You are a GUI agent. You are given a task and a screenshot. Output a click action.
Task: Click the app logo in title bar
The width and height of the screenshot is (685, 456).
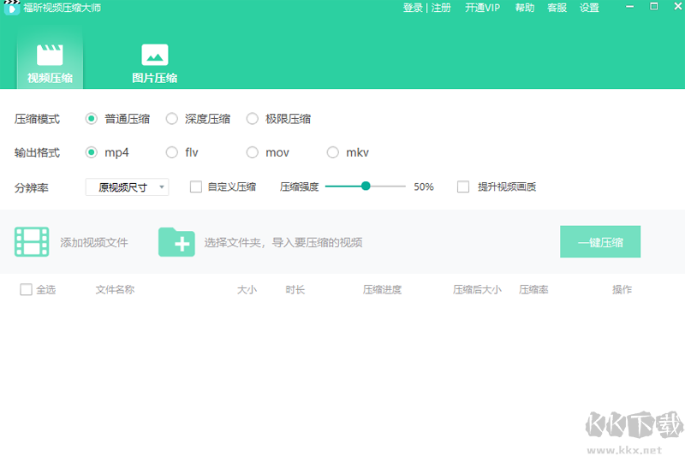click(x=11, y=9)
